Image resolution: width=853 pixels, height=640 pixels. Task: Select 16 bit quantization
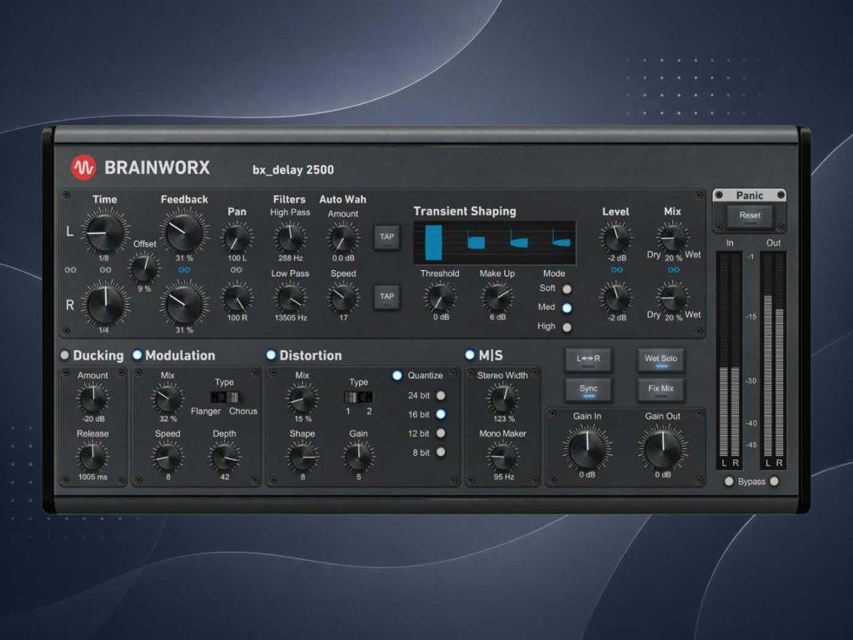point(441,415)
